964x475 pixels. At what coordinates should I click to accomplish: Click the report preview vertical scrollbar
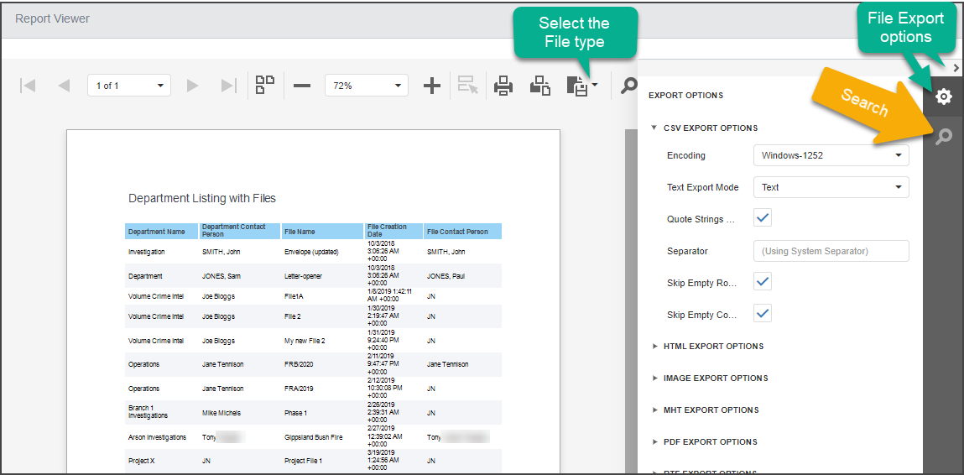(x=631, y=301)
